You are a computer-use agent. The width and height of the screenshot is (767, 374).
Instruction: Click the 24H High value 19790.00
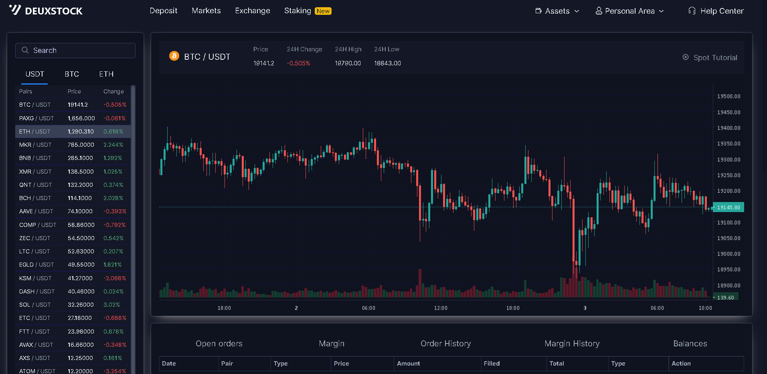tap(348, 63)
